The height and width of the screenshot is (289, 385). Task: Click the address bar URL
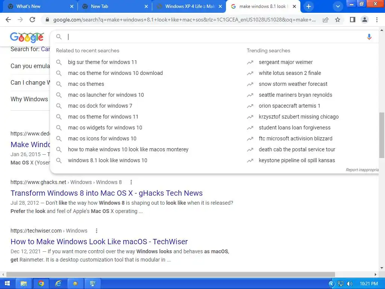[x=184, y=20]
